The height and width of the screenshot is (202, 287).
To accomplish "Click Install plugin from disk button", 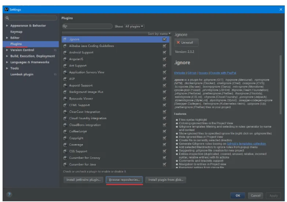I will pyautogui.click(x=166, y=180).
